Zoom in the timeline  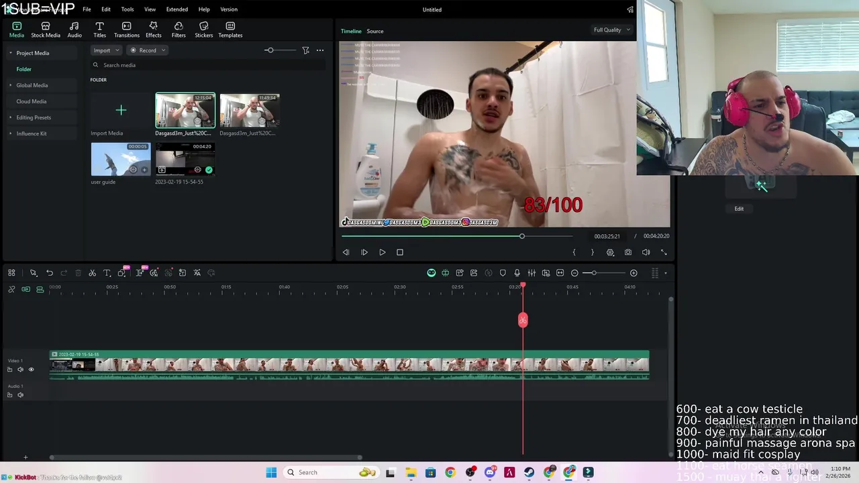(634, 273)
